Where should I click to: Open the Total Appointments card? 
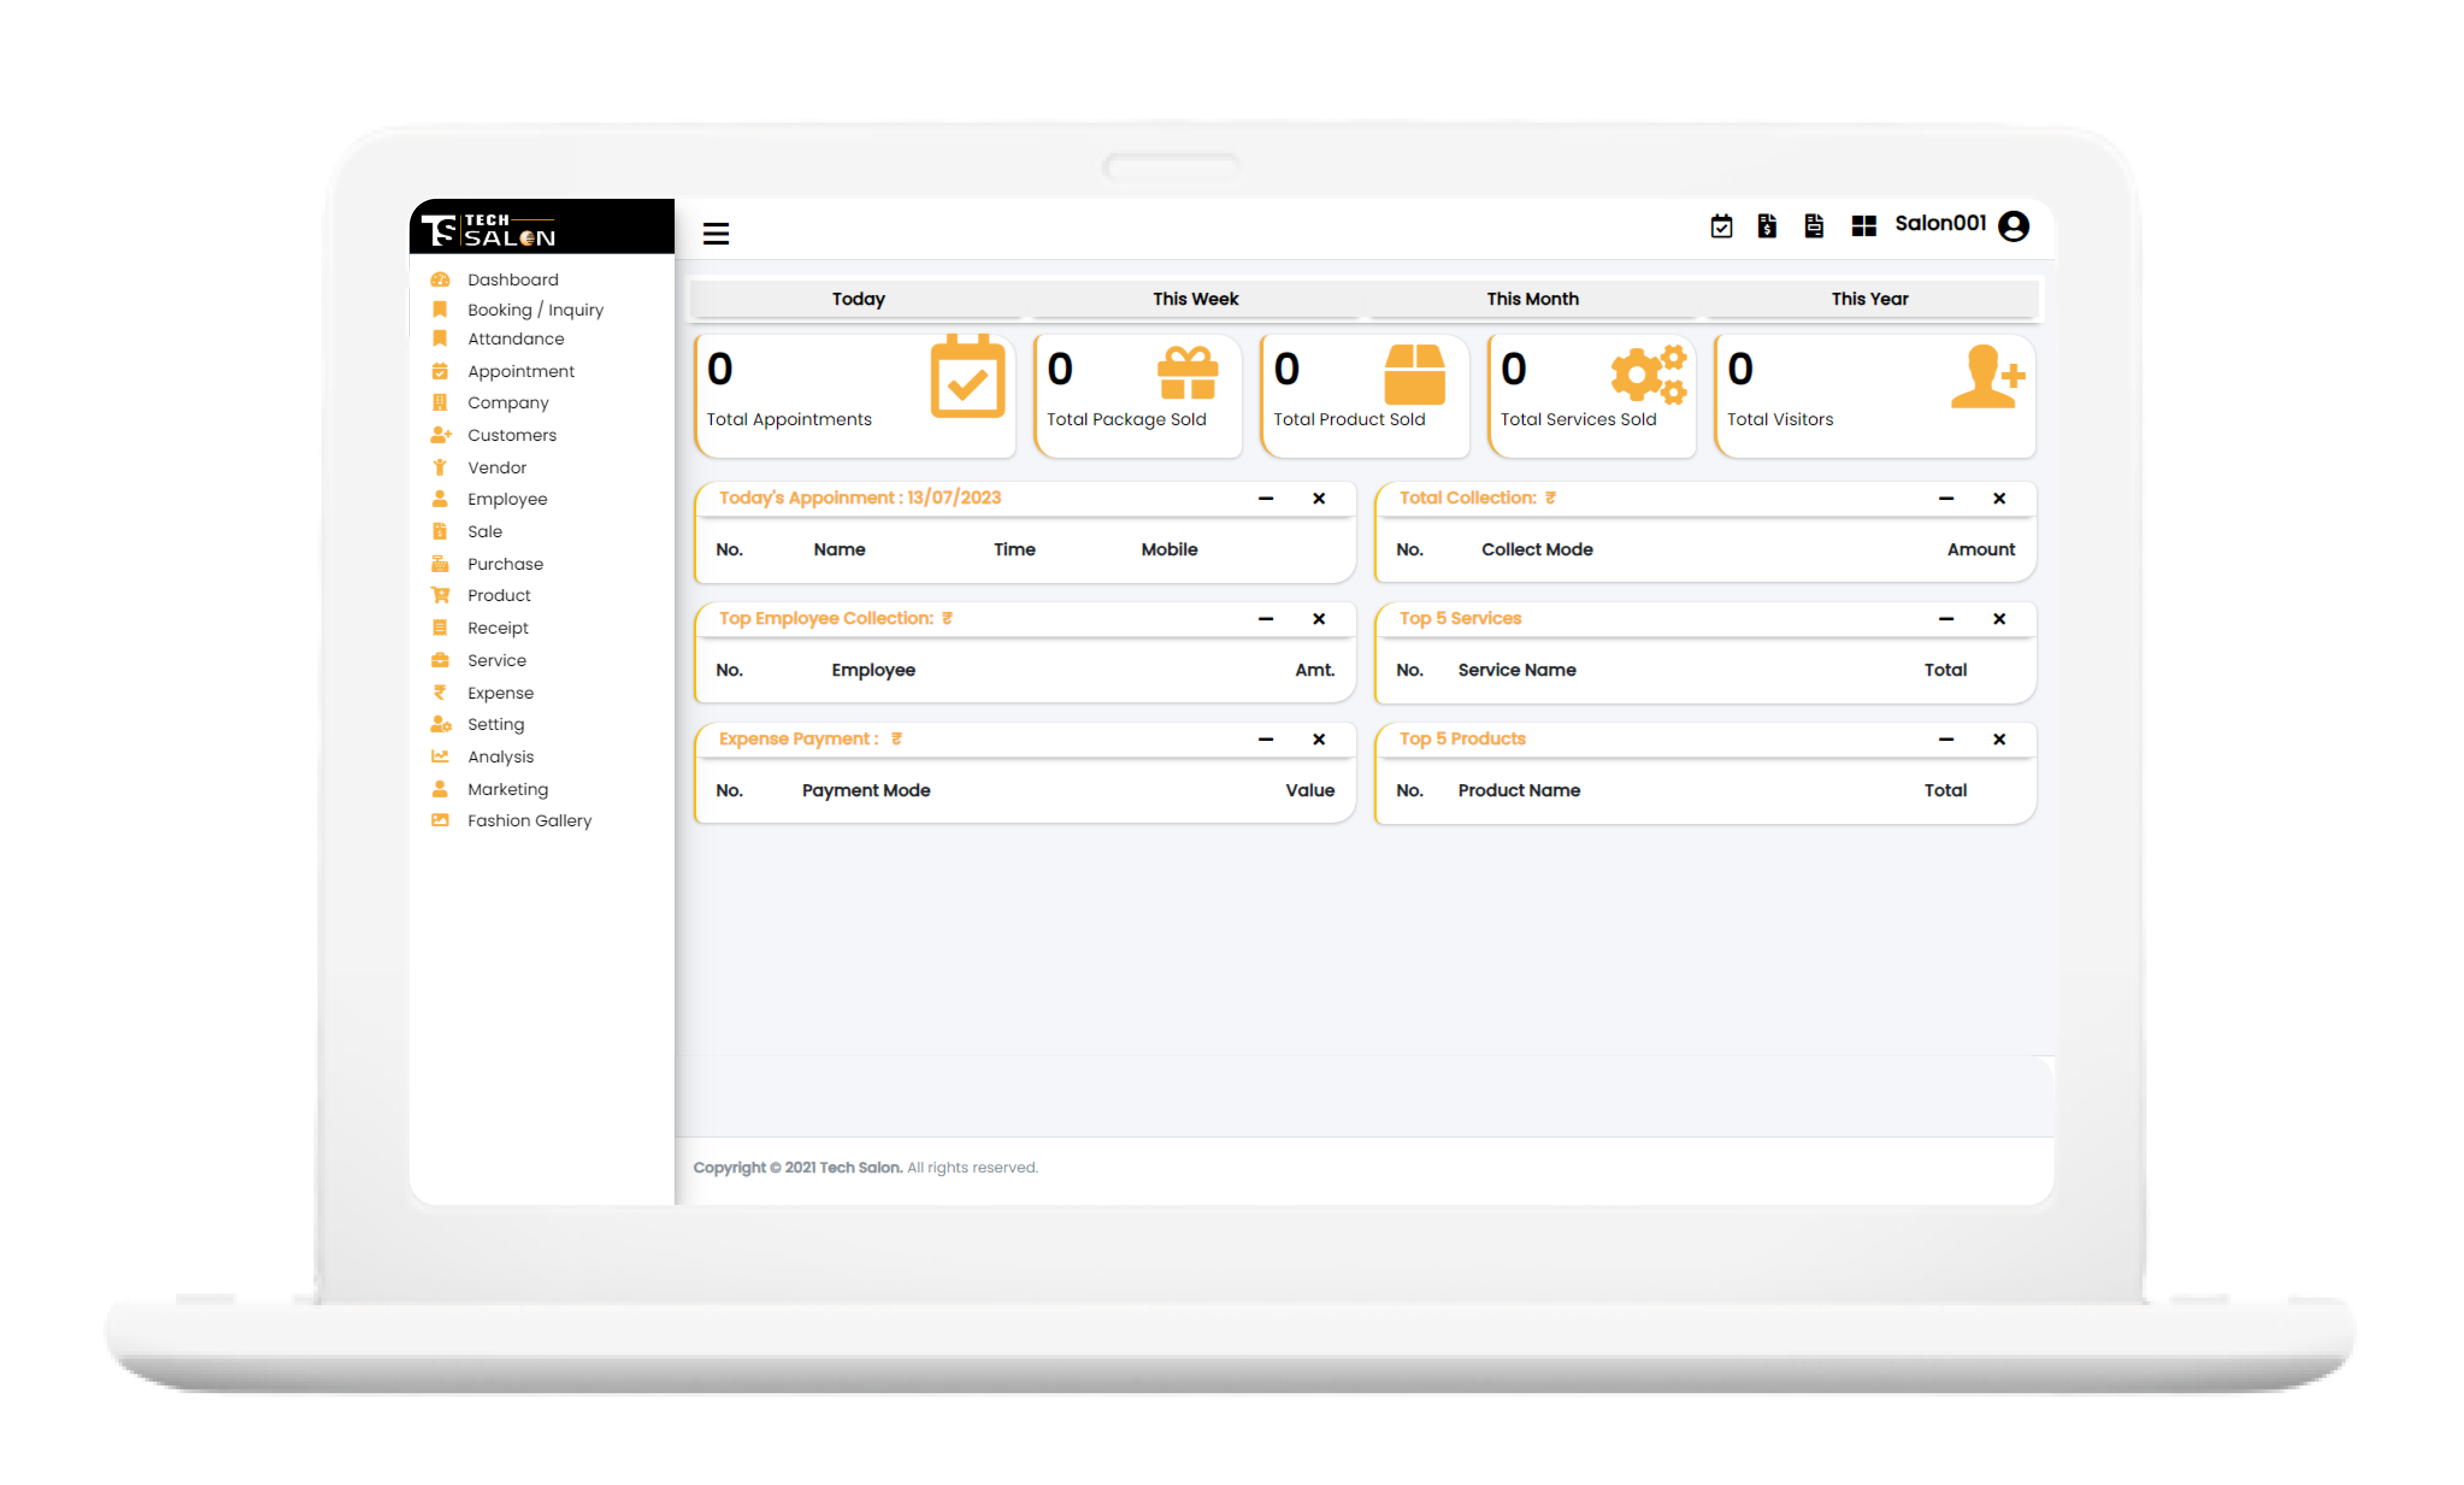click(855, 396)
